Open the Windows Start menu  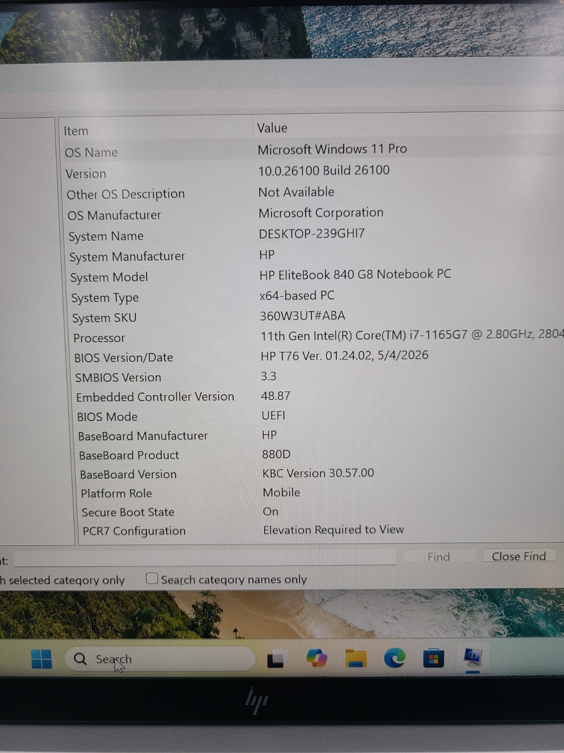(41, 658)
